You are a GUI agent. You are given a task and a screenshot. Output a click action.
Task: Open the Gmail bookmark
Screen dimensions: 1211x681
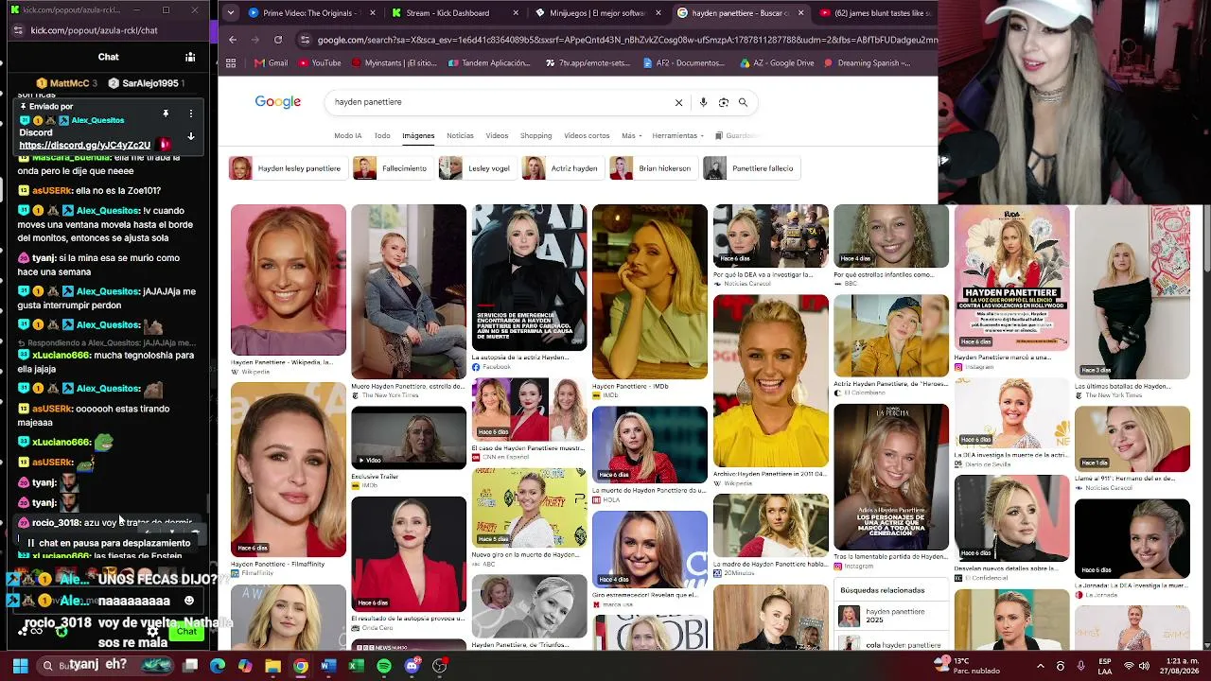(271, 63)
